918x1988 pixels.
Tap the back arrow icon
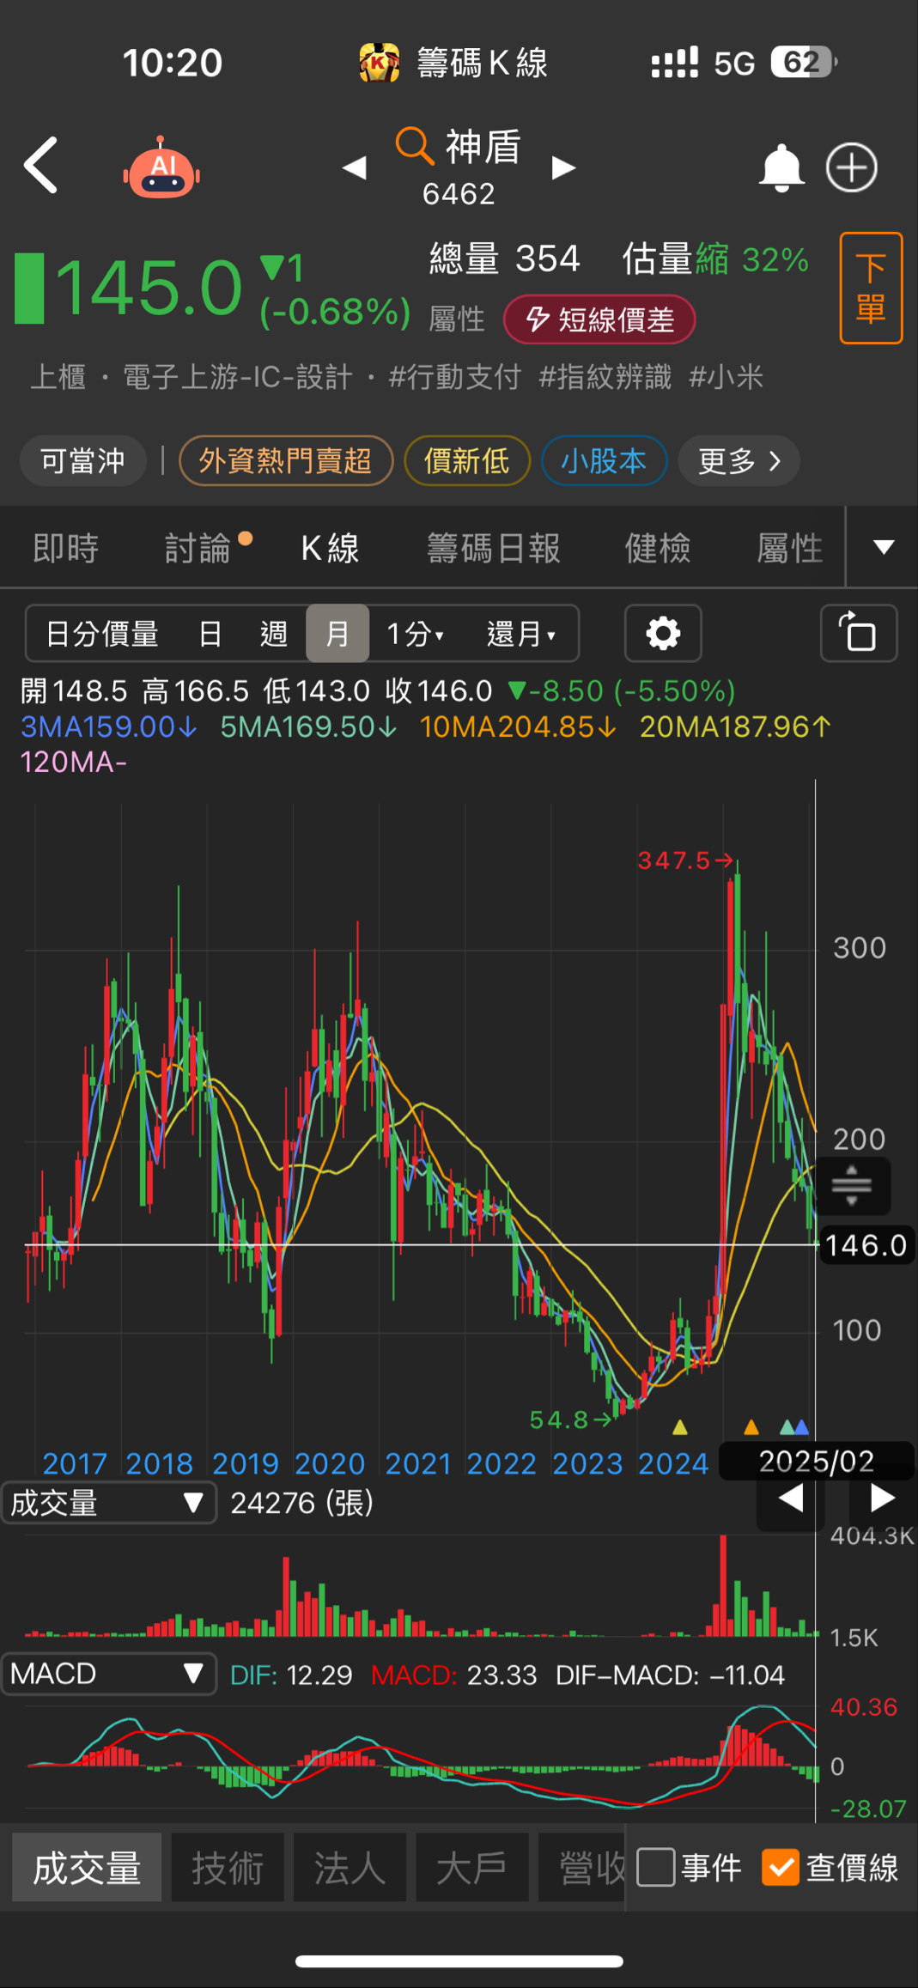(40, 166)
